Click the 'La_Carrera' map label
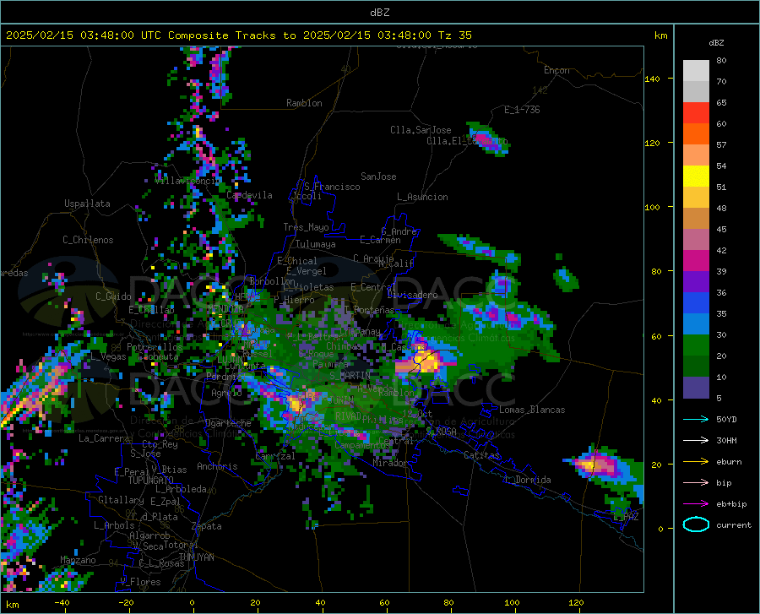The height and width of the screenshot is (614, 760). (x=104, y=438)
